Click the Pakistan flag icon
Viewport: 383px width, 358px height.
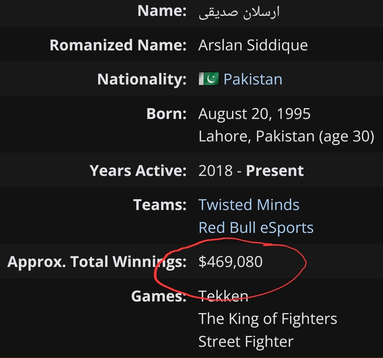click(x=209, y=79)
